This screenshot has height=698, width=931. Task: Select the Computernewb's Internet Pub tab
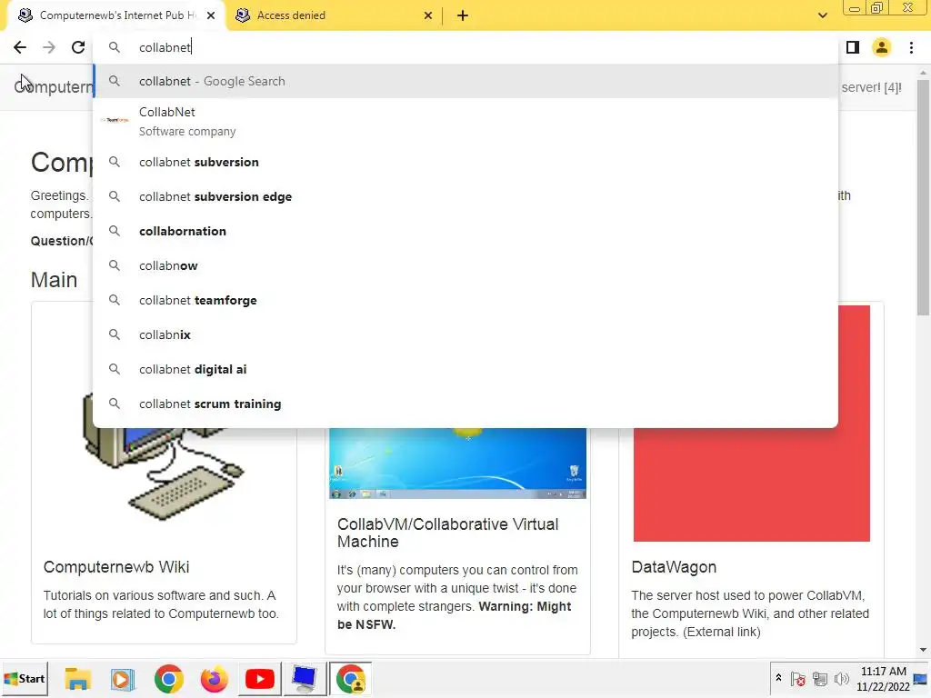[x=115, y=15]
